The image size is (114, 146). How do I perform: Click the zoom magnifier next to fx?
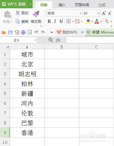(51, 40)
